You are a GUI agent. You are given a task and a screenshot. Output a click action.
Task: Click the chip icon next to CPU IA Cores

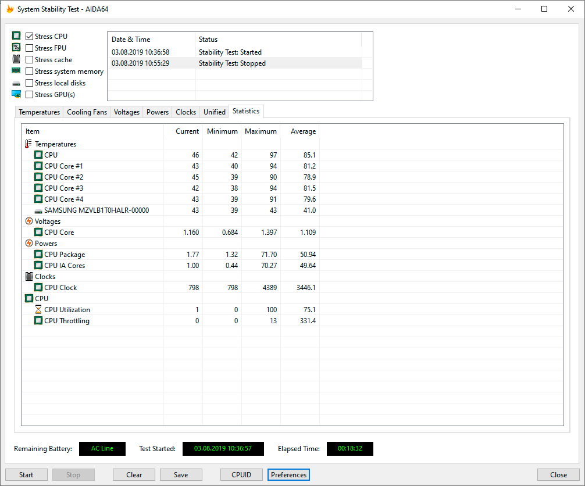tap(38, 265)
